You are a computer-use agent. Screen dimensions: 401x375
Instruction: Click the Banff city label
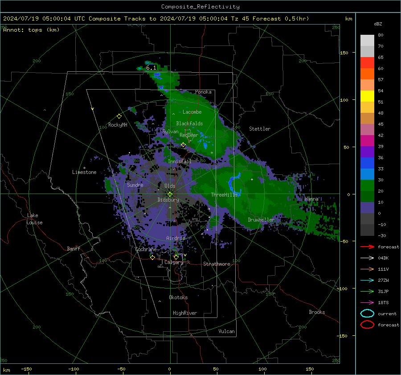click(74, 248)
